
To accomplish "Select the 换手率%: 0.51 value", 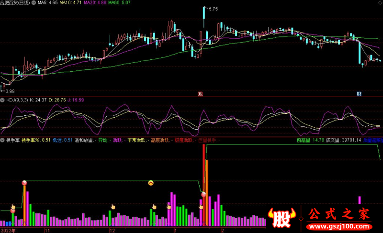I will [36, 140].
